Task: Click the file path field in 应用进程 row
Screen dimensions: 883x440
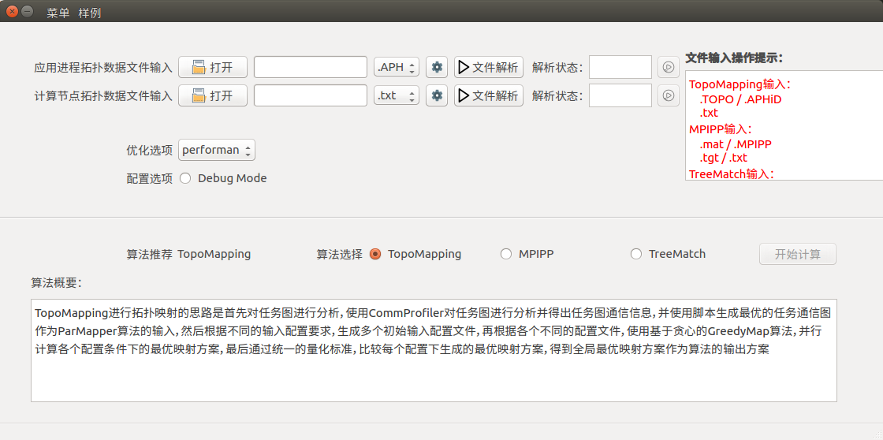Action: click(x=311, y=67)
